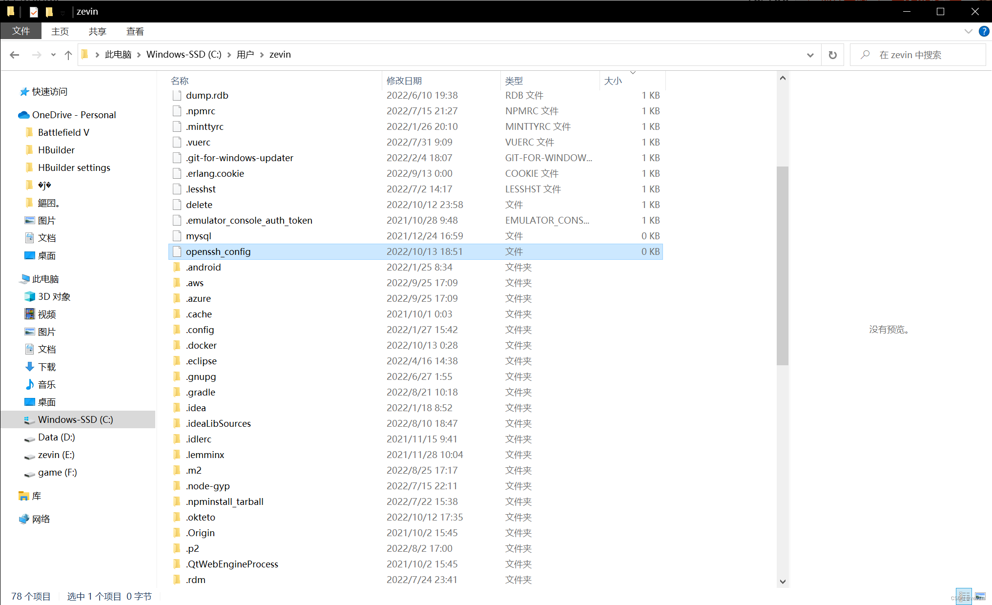Select the delete file row
This screenshot has height=605, width=992.
[x=415, y=205]
